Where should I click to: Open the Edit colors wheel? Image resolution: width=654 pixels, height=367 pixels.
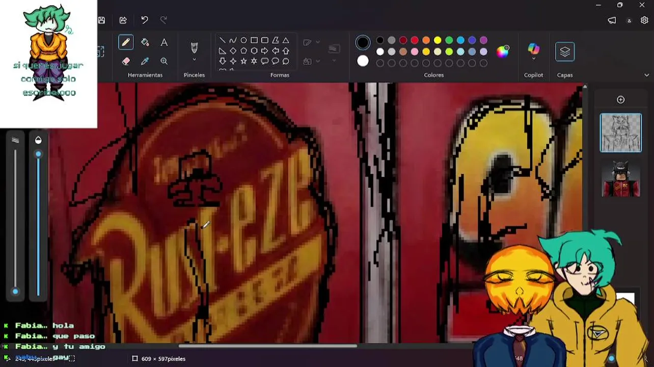pos(503,51)
